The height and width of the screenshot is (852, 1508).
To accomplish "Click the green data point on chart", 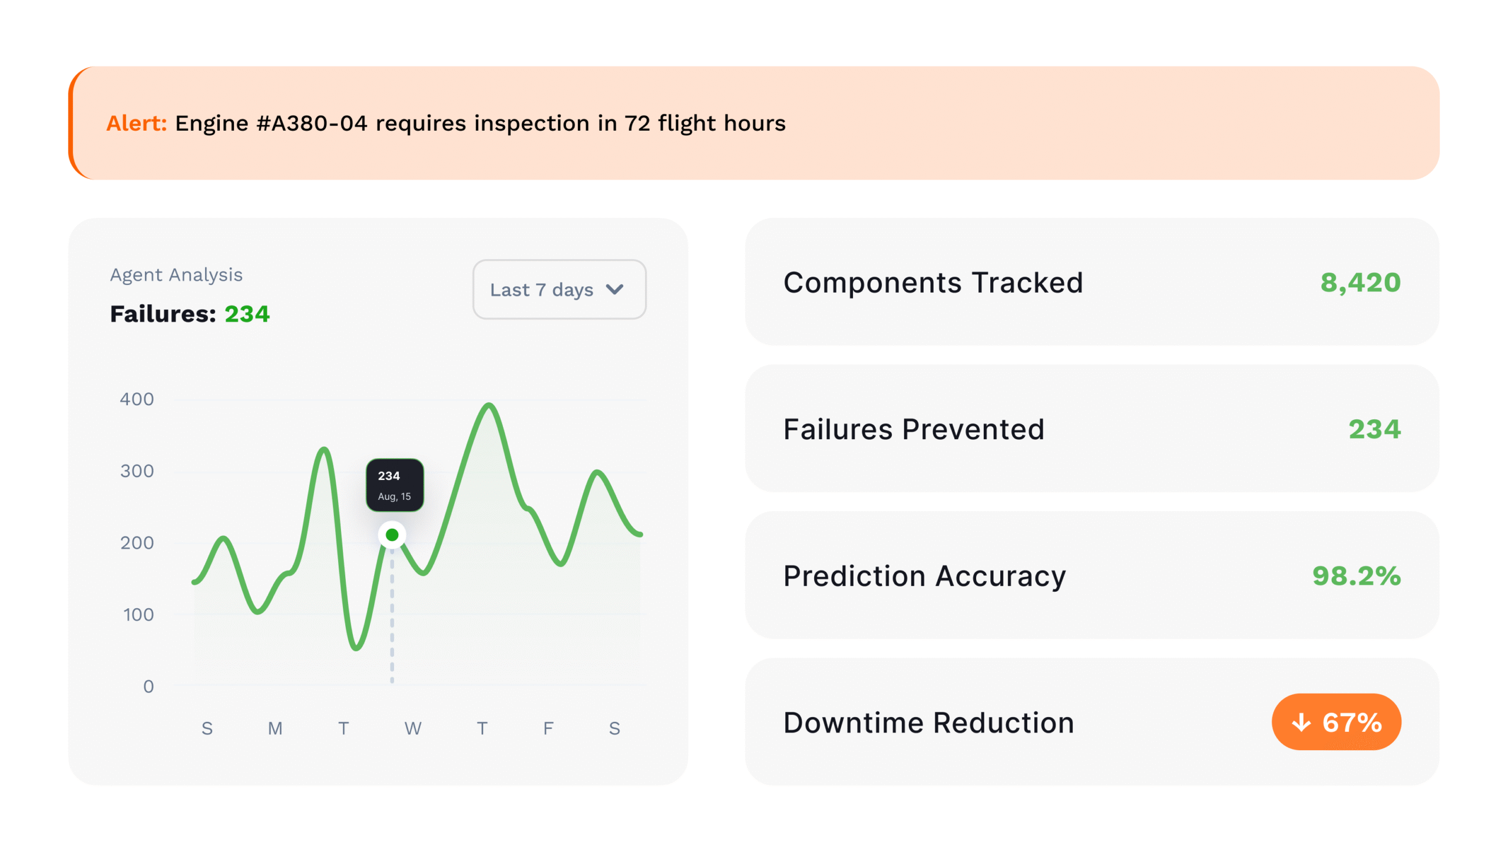I will pos(392,535).
